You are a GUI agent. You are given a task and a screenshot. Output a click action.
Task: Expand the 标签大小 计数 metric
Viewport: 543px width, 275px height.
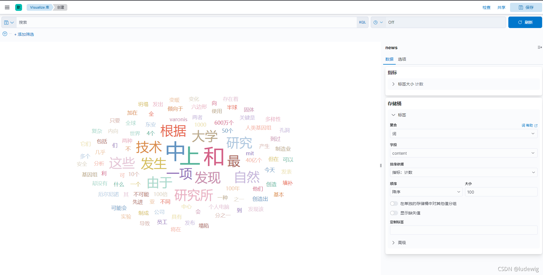464,84
